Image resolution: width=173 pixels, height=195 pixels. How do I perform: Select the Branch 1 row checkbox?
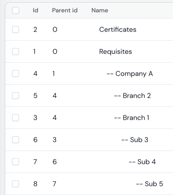coord(16,118)
